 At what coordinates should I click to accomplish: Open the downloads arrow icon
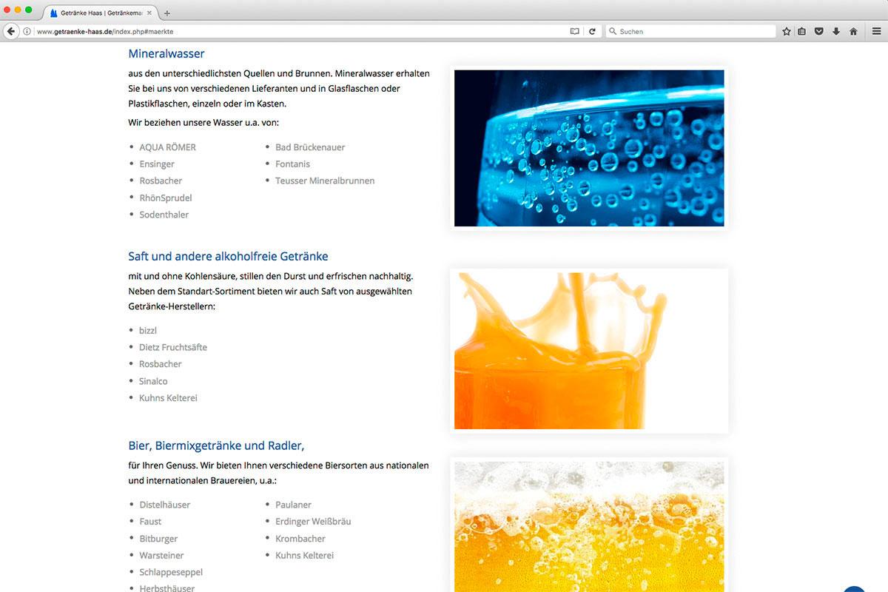[x=836, y=31]
